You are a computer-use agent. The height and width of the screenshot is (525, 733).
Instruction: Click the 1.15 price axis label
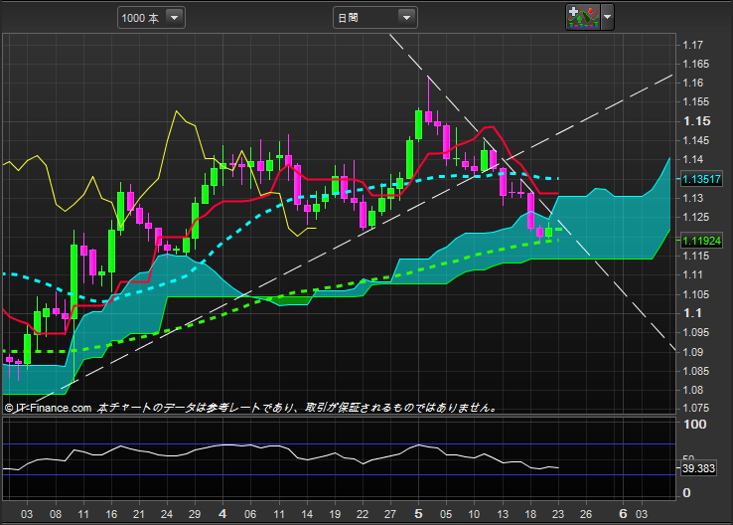(x=696, y=121)
